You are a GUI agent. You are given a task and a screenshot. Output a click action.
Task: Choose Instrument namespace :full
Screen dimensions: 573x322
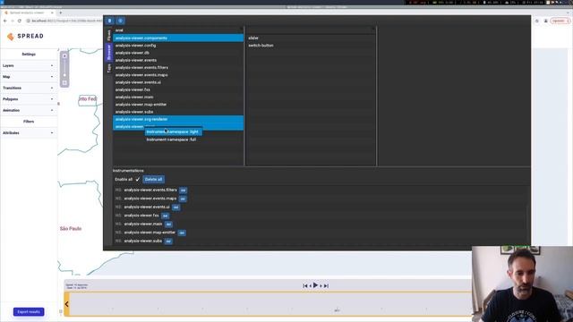point(174,140)
